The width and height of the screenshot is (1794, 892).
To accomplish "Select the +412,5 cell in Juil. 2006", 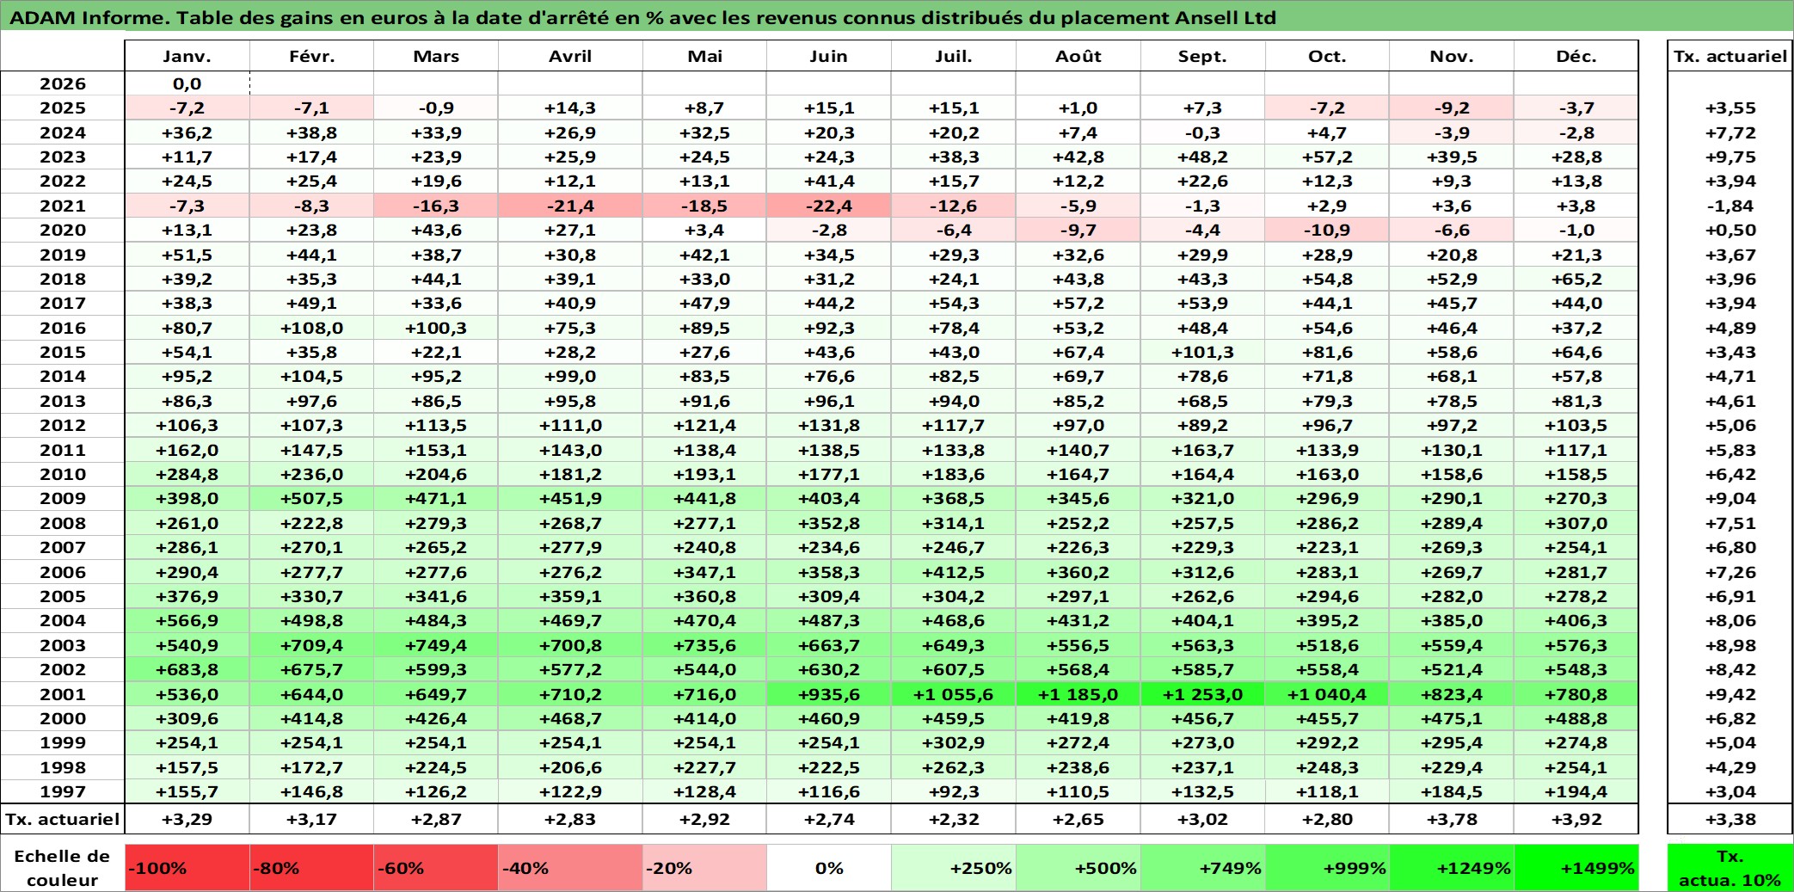I will [954, 572].
